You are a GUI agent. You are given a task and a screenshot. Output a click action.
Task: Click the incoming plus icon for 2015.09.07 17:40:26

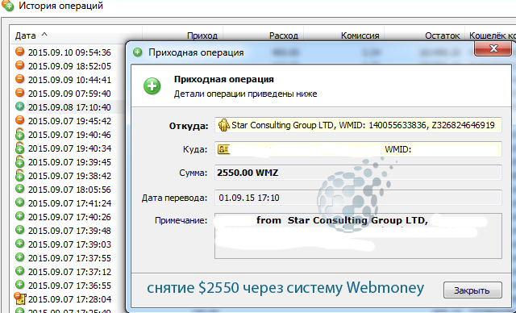click(x=19, y=216)
